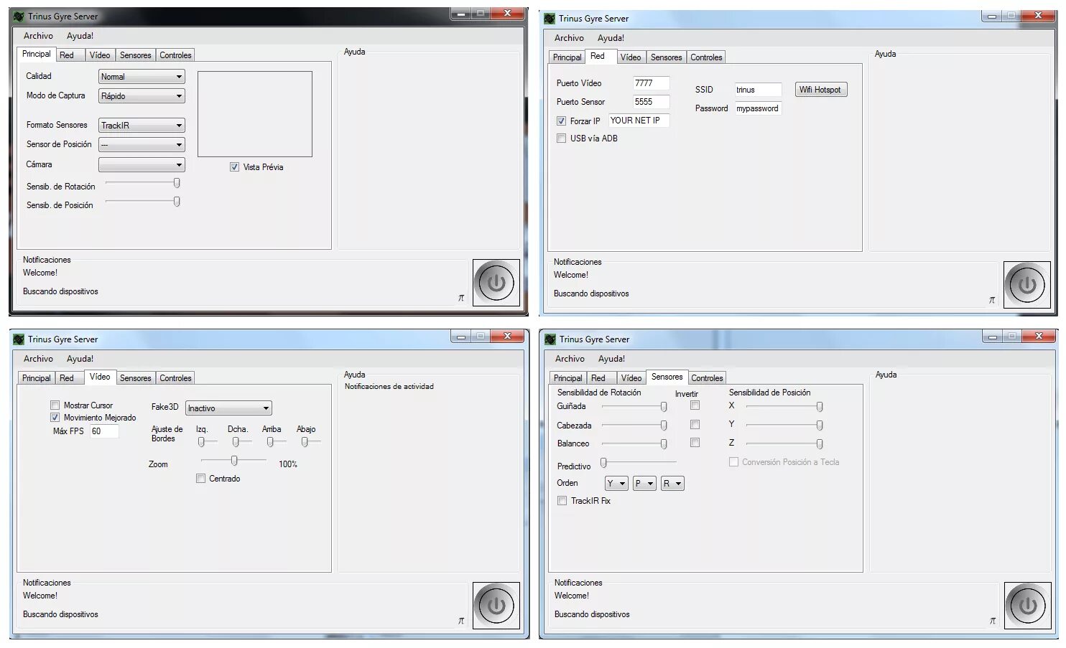This screenshot has height=648, width=1066.
Task: Click the power button in the Red tab window
Action: pos(1027,285)
